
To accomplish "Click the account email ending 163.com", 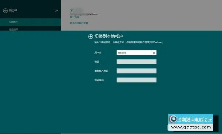I will tap(84, 14).
